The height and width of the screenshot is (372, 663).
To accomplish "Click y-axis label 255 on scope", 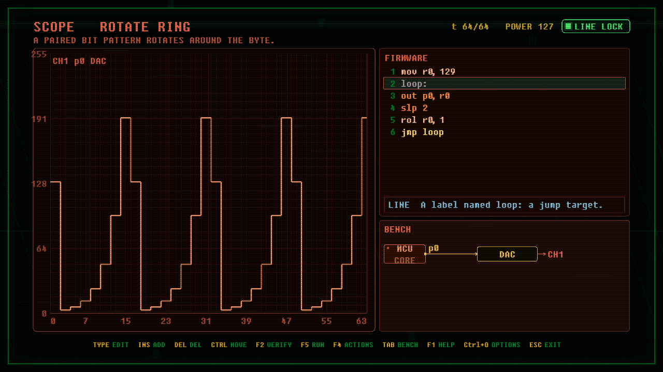I will [x=39, y=54].
